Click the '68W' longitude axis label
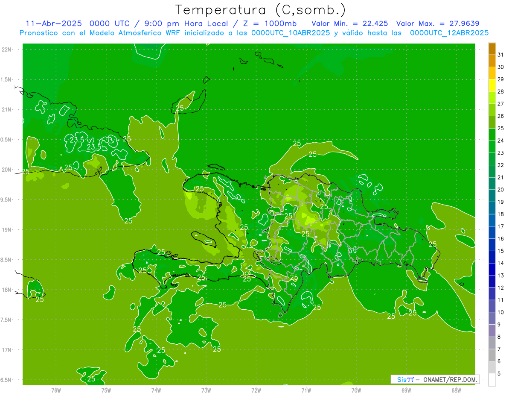This screenshot has width=512, height=396. pos(456,390)
